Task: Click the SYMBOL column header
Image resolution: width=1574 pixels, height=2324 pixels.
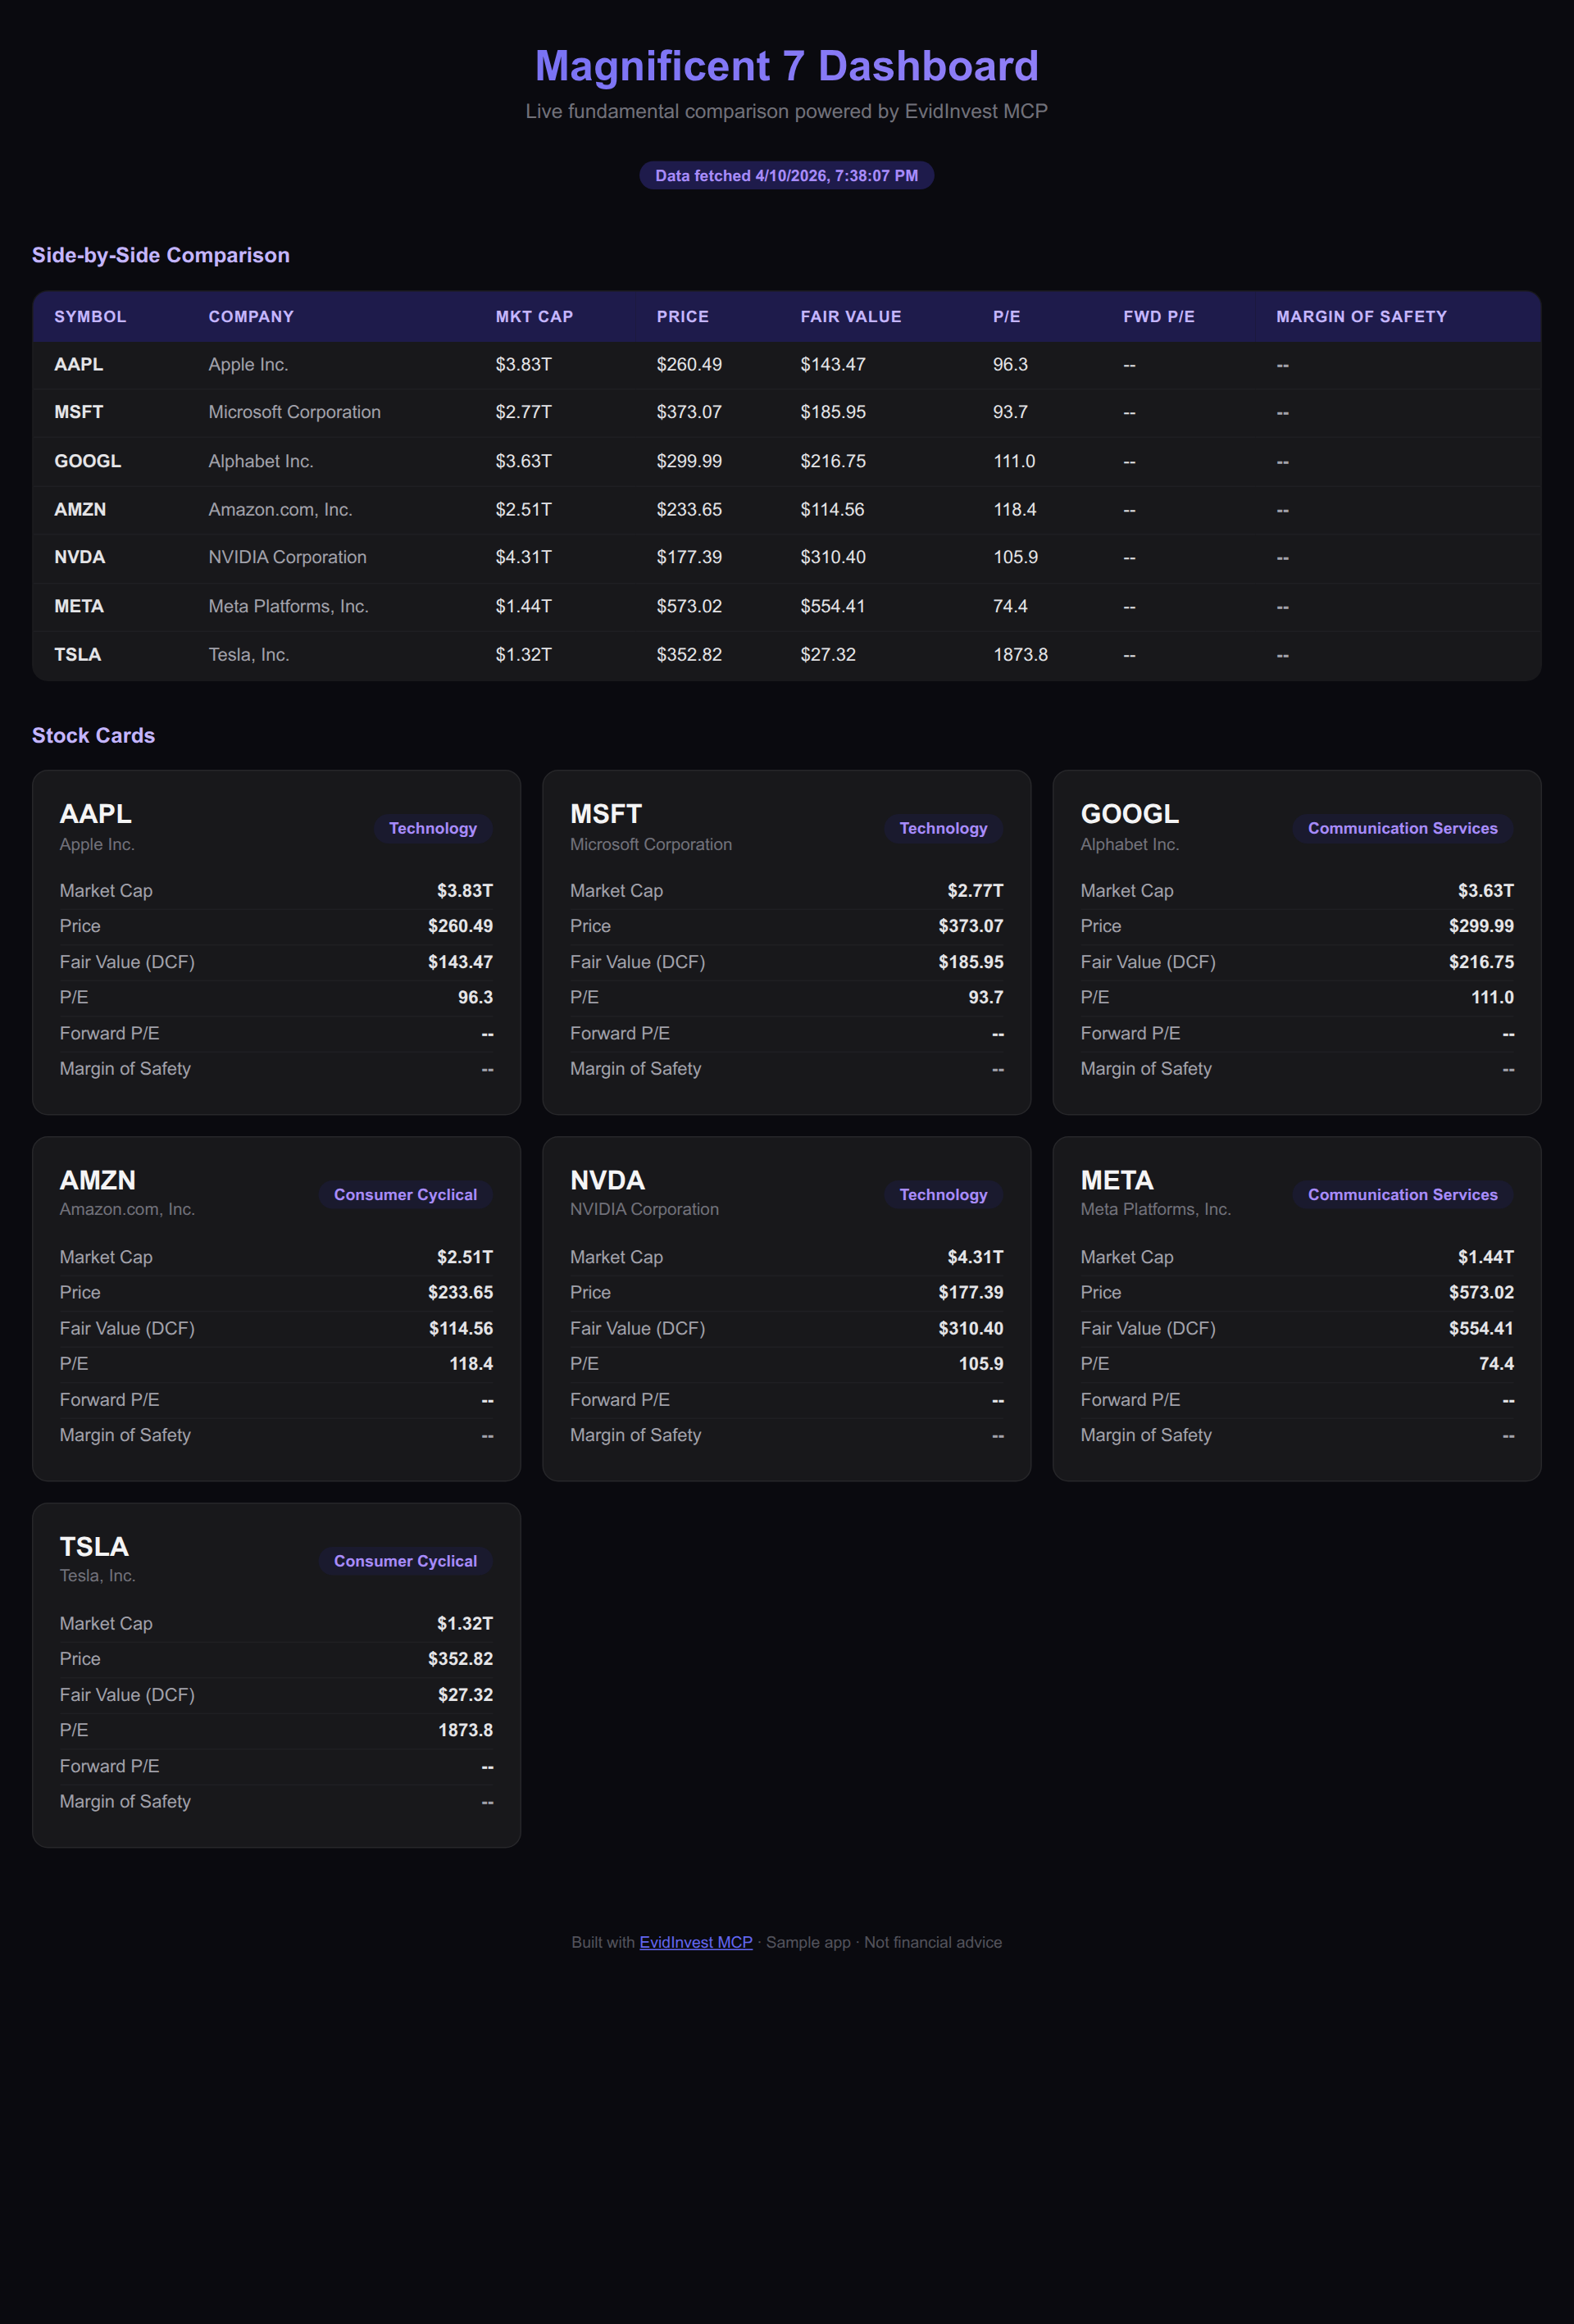Action: click(90, 317)
